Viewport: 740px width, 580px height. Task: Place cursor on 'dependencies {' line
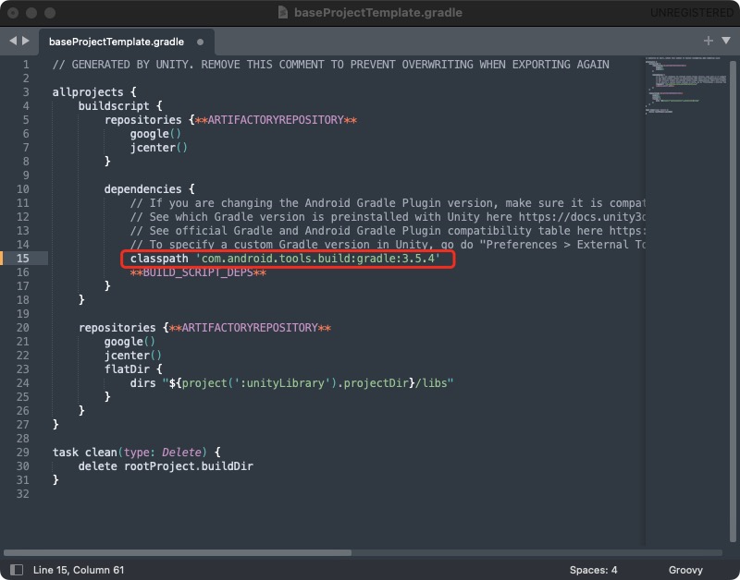[149, 189]
